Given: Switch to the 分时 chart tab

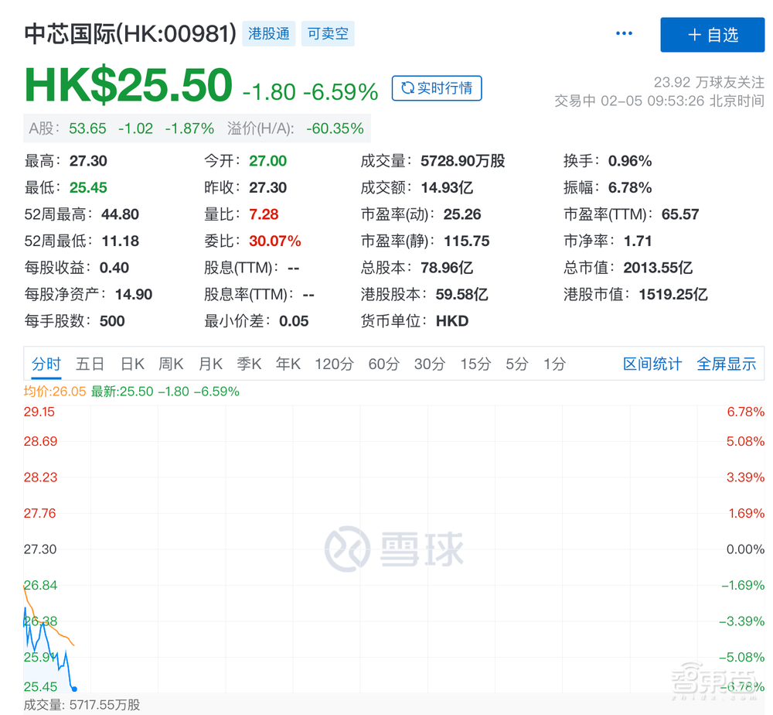Looking at the screenshot, I should click(46, 364).
